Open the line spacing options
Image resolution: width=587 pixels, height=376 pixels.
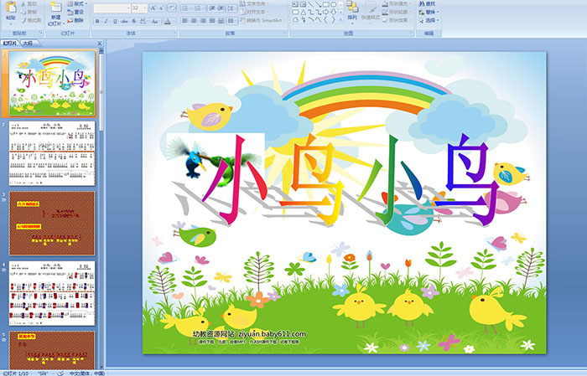[x=231, y=8]
